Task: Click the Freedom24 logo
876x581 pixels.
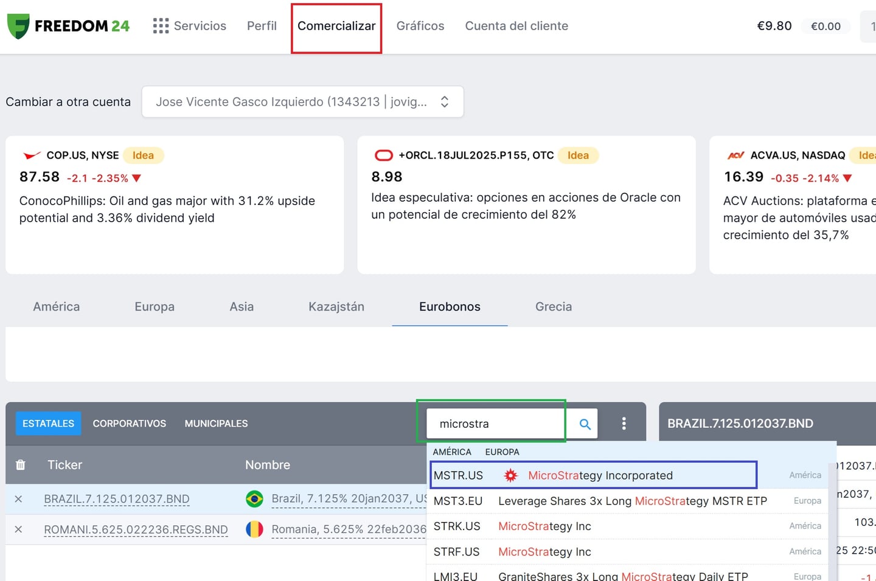Action: point(67,26)
